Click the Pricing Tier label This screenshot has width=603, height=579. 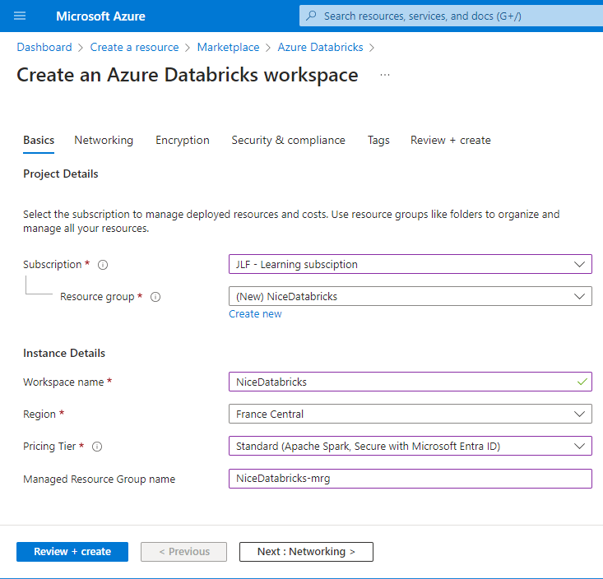[x=49, y=447]
